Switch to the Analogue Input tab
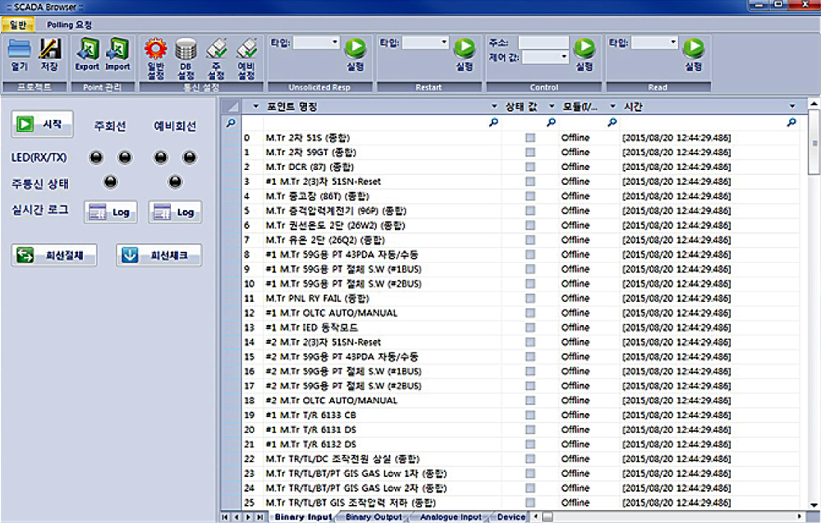 point(451,516)
